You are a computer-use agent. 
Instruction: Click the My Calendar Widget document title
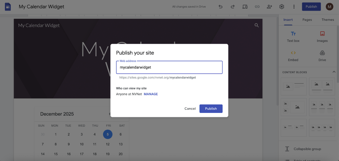tap(41, 7)
